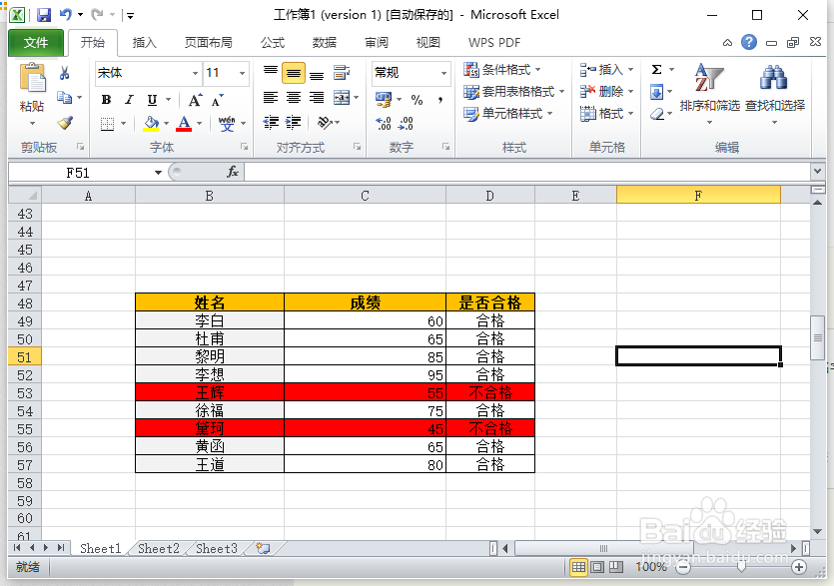
Task: Switch to the 插入 ribbon tab
Action: [x=146, y=42]
